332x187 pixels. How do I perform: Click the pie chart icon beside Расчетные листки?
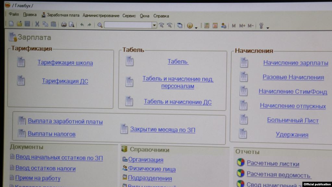tap(240, 163)
